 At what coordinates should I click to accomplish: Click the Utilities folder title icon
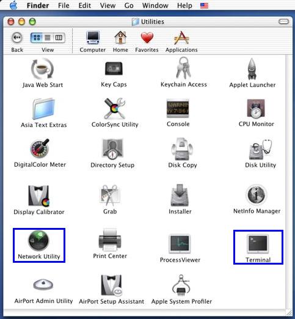tap(135, 21)
